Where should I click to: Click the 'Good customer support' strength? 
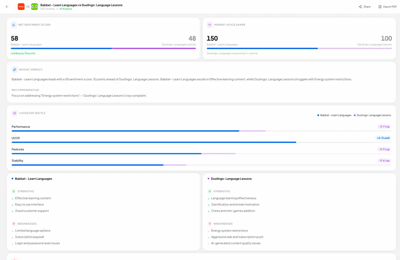[32, 211]
